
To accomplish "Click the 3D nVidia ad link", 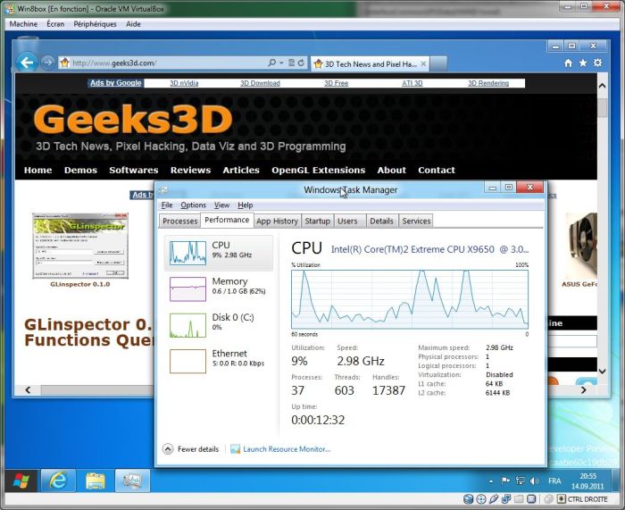I will [184, 83].
